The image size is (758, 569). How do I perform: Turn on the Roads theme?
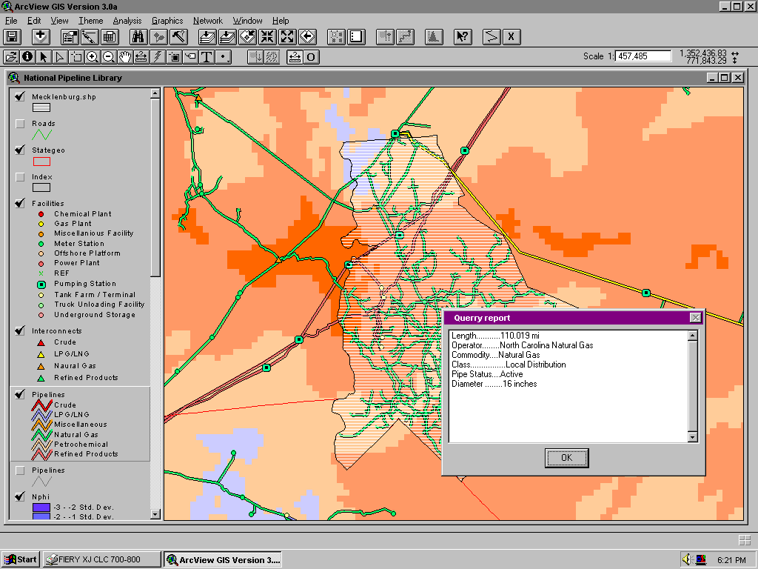click(x=20, y=124)
